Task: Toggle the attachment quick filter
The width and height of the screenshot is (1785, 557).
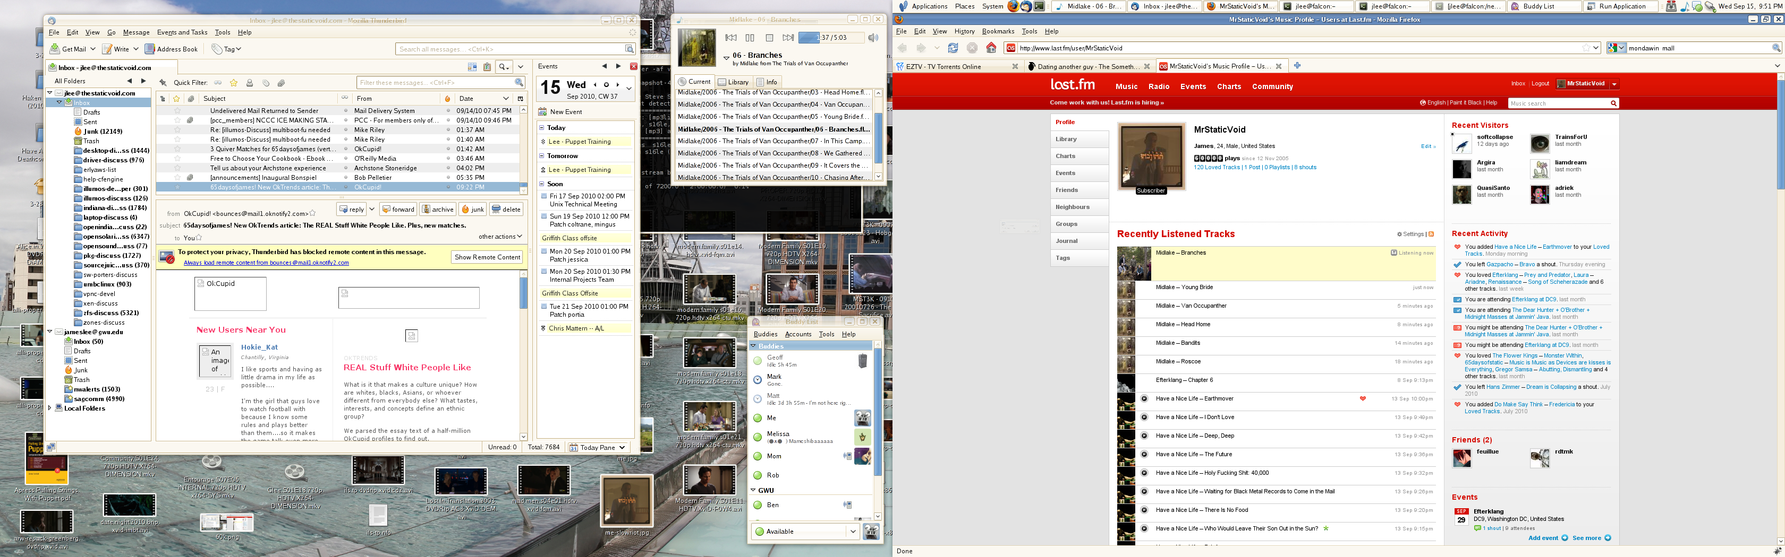Action: pyautogui.click(x=282, y=83)
